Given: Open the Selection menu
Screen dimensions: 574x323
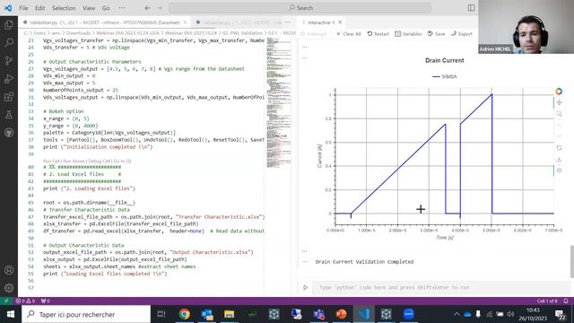Looking at the screenshot, I should pyautogui.click(x=64, y=8).
